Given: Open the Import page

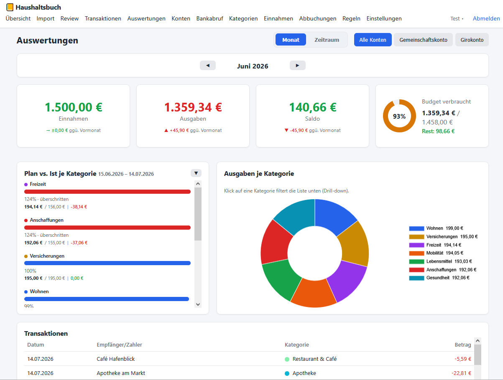Looking at the screenshot, I should click(46, 18).
